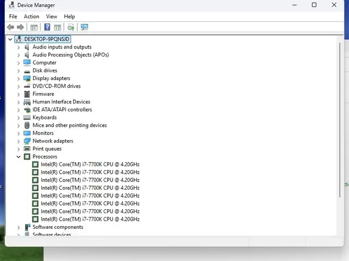Select IDE ATA/ATAPI controllers label
349x261 pixels.
pos(62,110)
